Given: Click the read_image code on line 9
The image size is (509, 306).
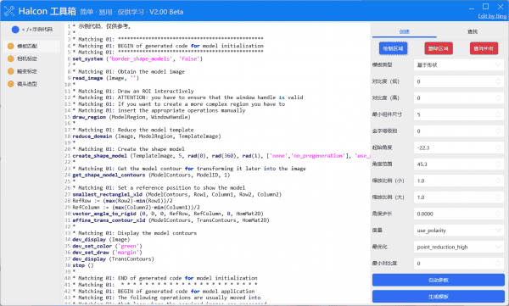Looking at the screenshot, I should pyautogui.click(x=105, y=78).
